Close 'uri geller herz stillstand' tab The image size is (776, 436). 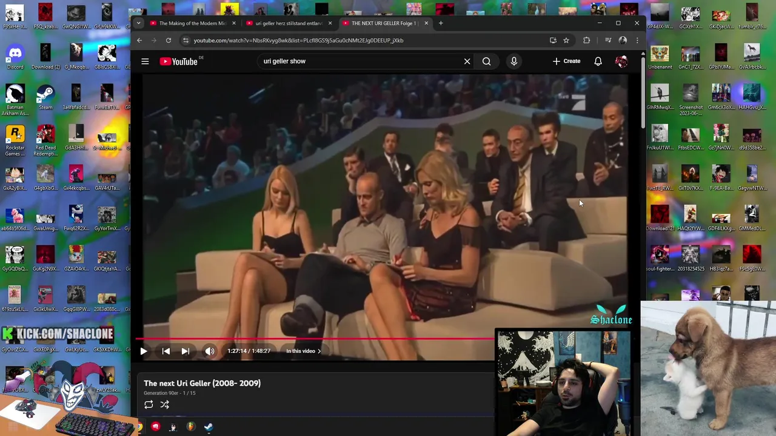[x=330, y=23]
